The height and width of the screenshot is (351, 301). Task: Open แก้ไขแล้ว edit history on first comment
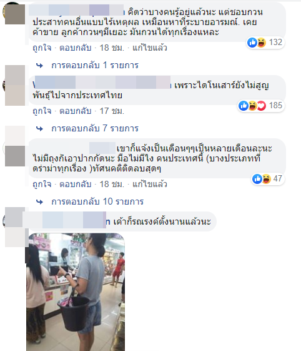(x=150, y=48)
